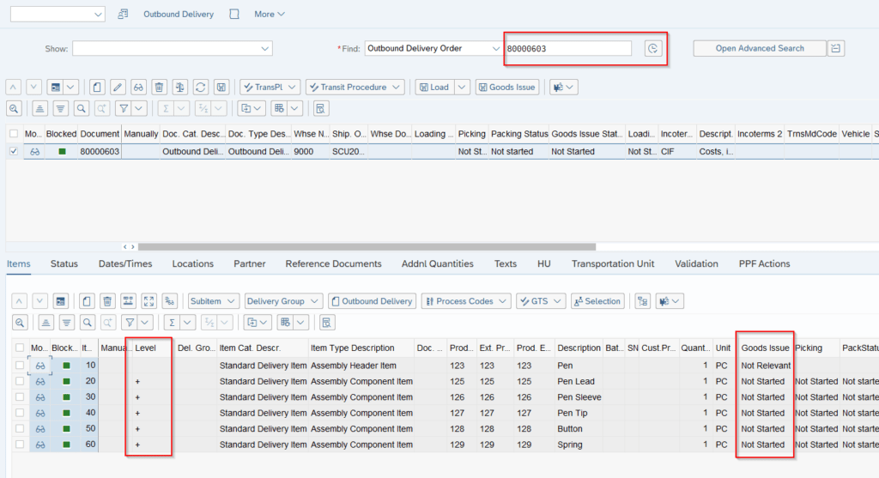The width and height of the screenshot is (879, 478).
Task: Select the checkbox for item 10 Pen
Action: click(x=20, y=366)
